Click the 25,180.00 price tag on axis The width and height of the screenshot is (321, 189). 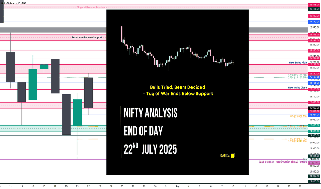click(314, 74)
